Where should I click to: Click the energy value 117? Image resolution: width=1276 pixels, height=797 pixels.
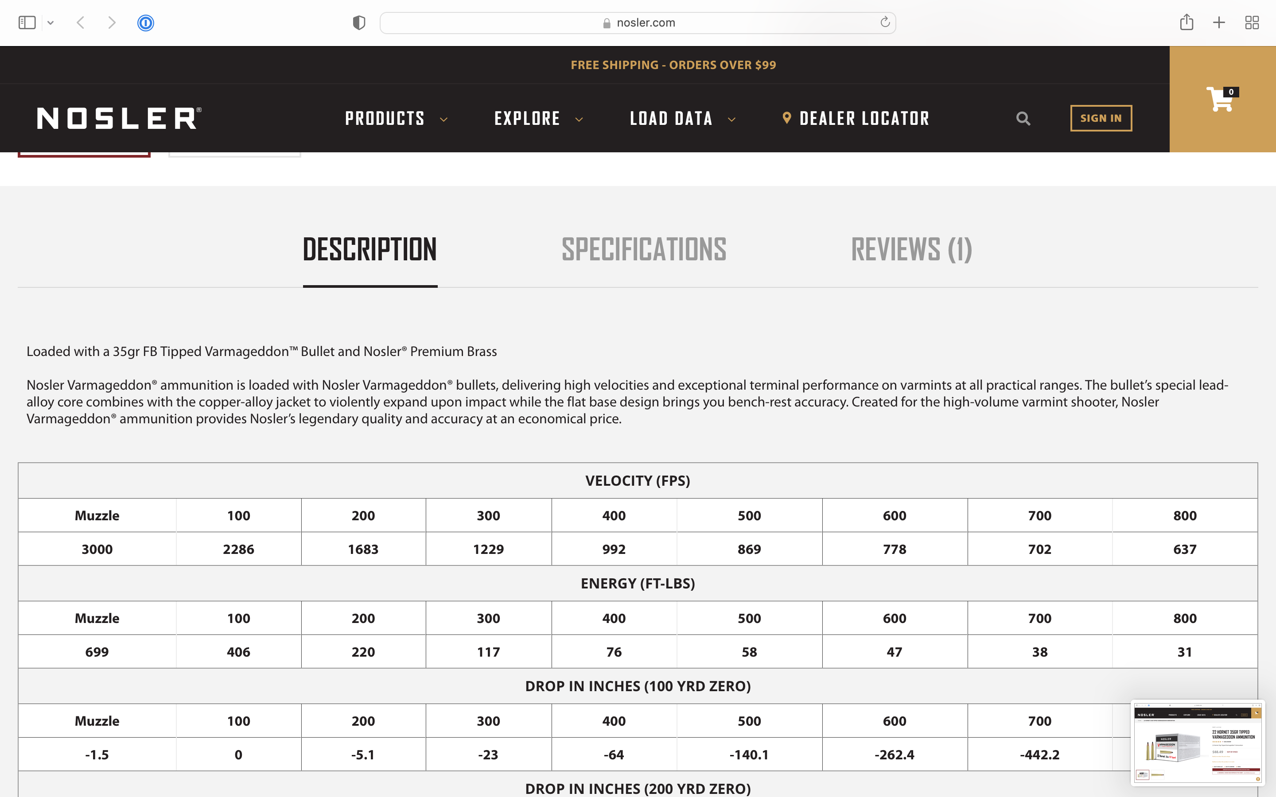pos(488,652)
